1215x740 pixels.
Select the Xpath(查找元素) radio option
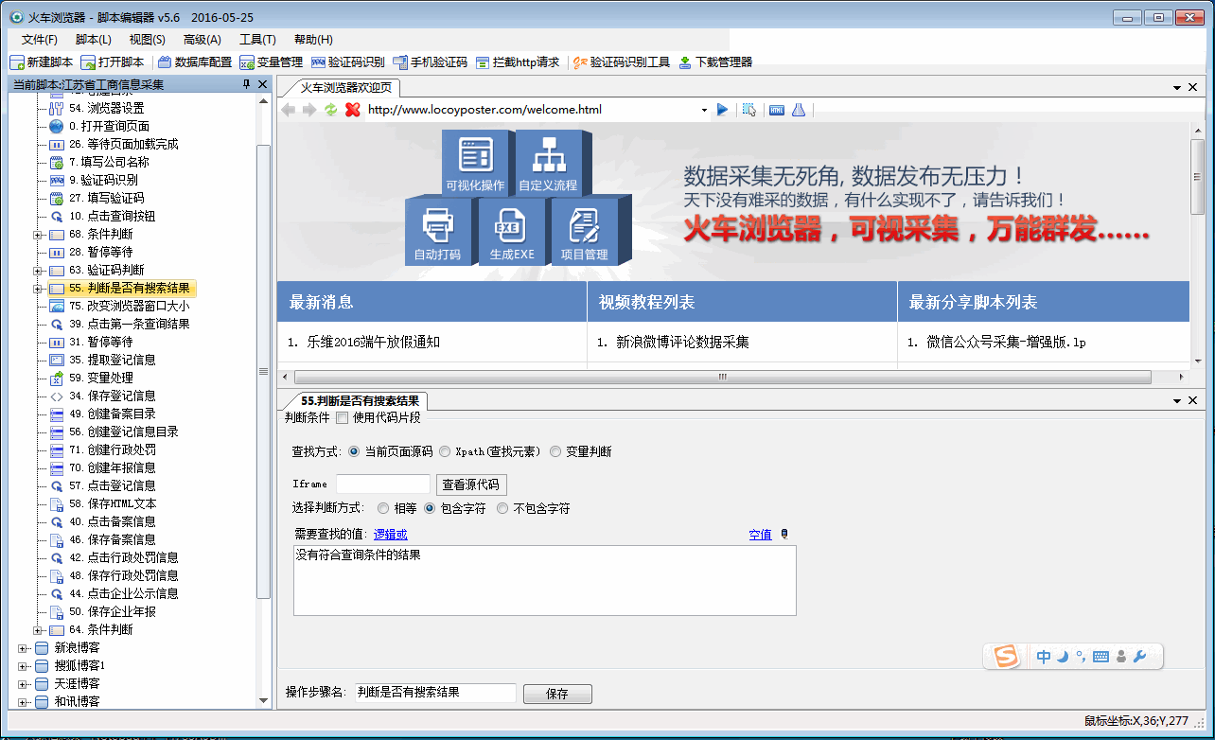point(445,451)
